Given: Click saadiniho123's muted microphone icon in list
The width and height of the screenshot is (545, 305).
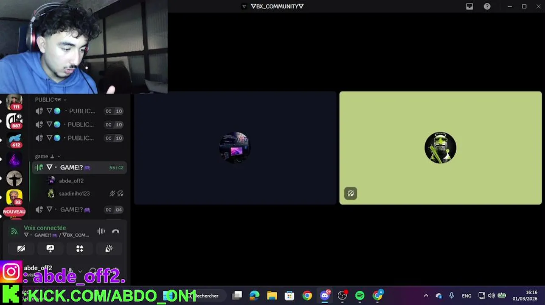Looking at the screenshot, I should 112,194.
